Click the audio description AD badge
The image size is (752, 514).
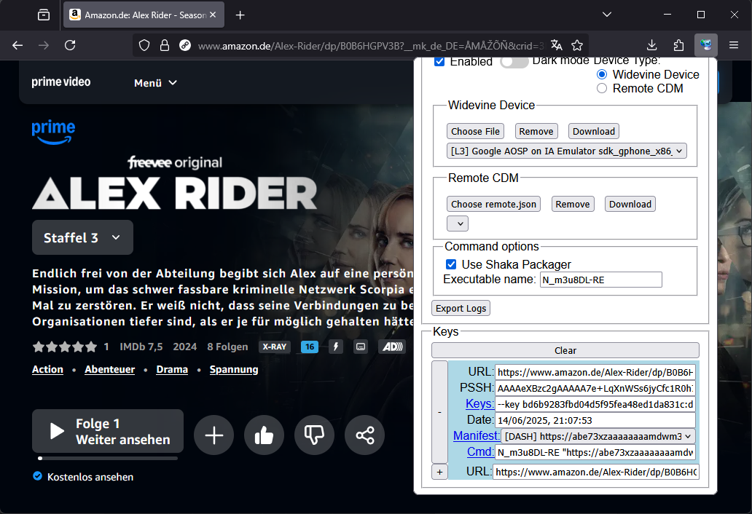click(x=392, y=347)
